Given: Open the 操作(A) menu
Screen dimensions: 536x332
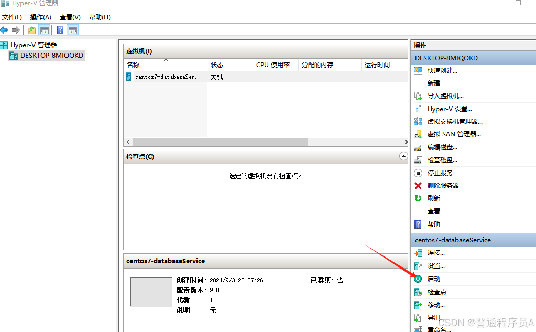Looking at the screenshot, I should 41,17.
